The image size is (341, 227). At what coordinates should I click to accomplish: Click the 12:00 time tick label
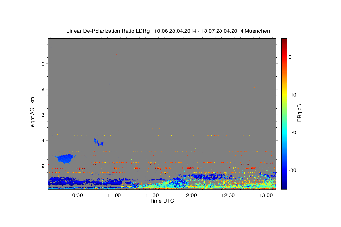pos(190,196)
